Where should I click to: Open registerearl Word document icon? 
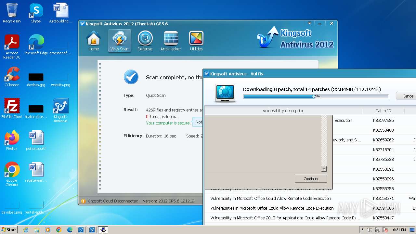pos(36,172)
